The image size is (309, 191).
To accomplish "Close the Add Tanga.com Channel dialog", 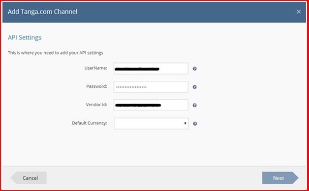I will pos(299,12).
